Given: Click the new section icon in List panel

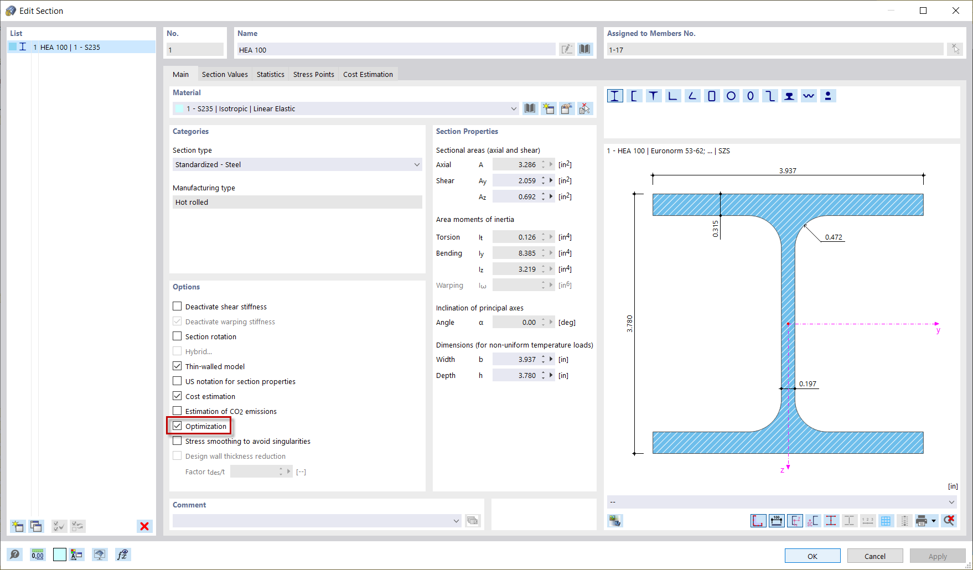Looking at the screenshot, I should click(x=17, y=526).
